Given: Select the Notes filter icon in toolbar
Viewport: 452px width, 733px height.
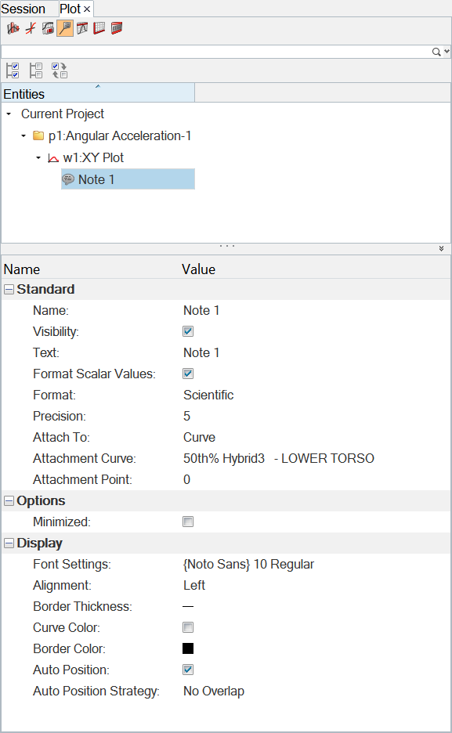Looking at the screenshot, I should 65,28.
